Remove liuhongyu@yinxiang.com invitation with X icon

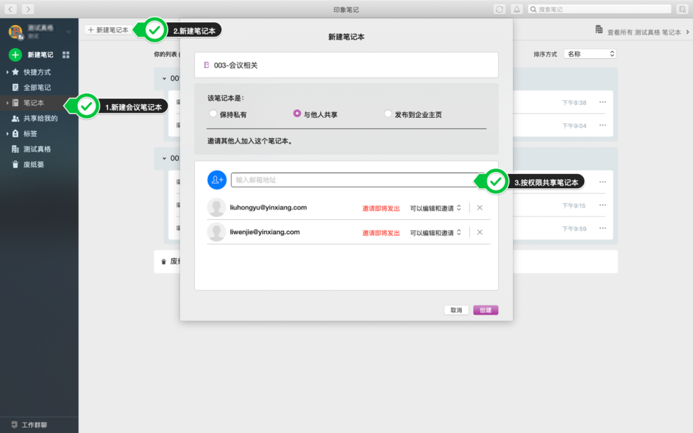(x=480, y=208)
